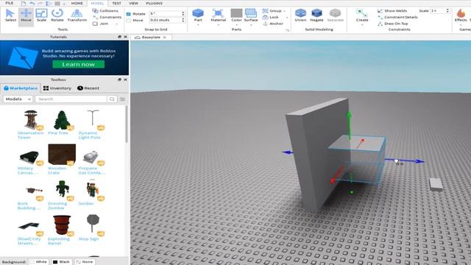471x265 pixels.
Task: Click the Learn now button
Action: tap(79, 64)
